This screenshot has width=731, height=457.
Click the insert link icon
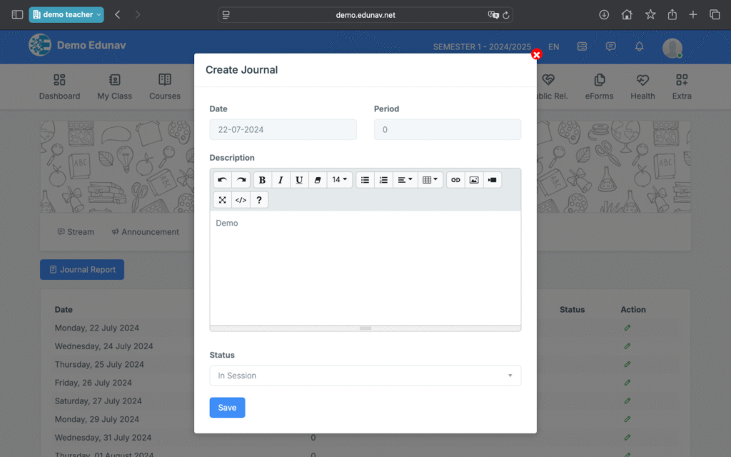coord(455,180)
